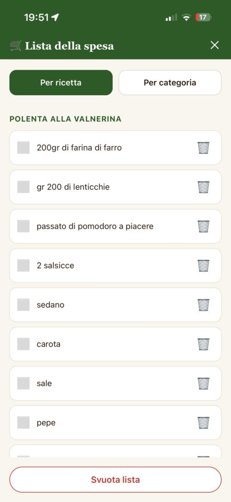This screenshot has height=502, width=231.
Task: Delete carota from the shopping list
Action: [203, 344]
